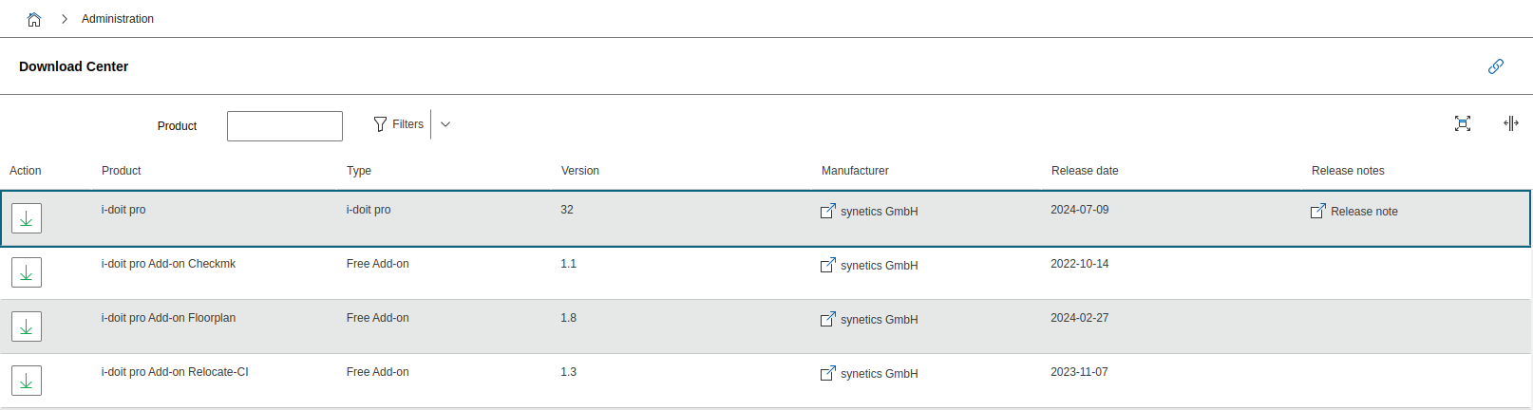Open the Filters button
The width and height of the screenshot is (1533, 410).
point(399,124)
